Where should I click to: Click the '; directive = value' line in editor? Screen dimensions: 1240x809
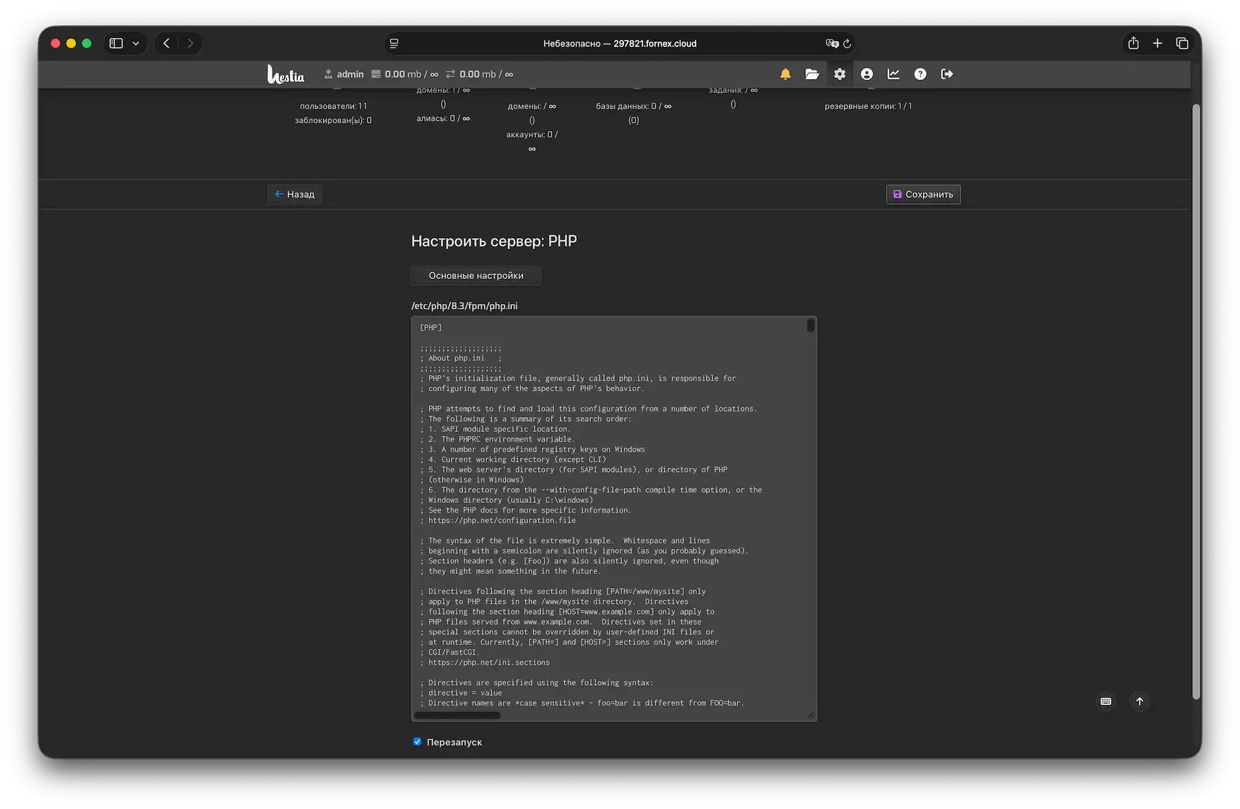[461, 693]
